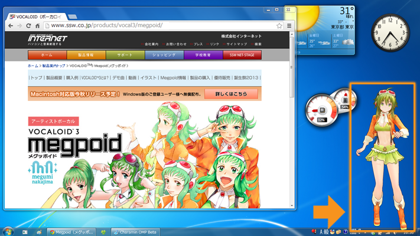The width and height of the screenshot is (420, 236).
Task: Bookmark this page with the star icon
Action: pyautogui.click(x=279, y=26)
